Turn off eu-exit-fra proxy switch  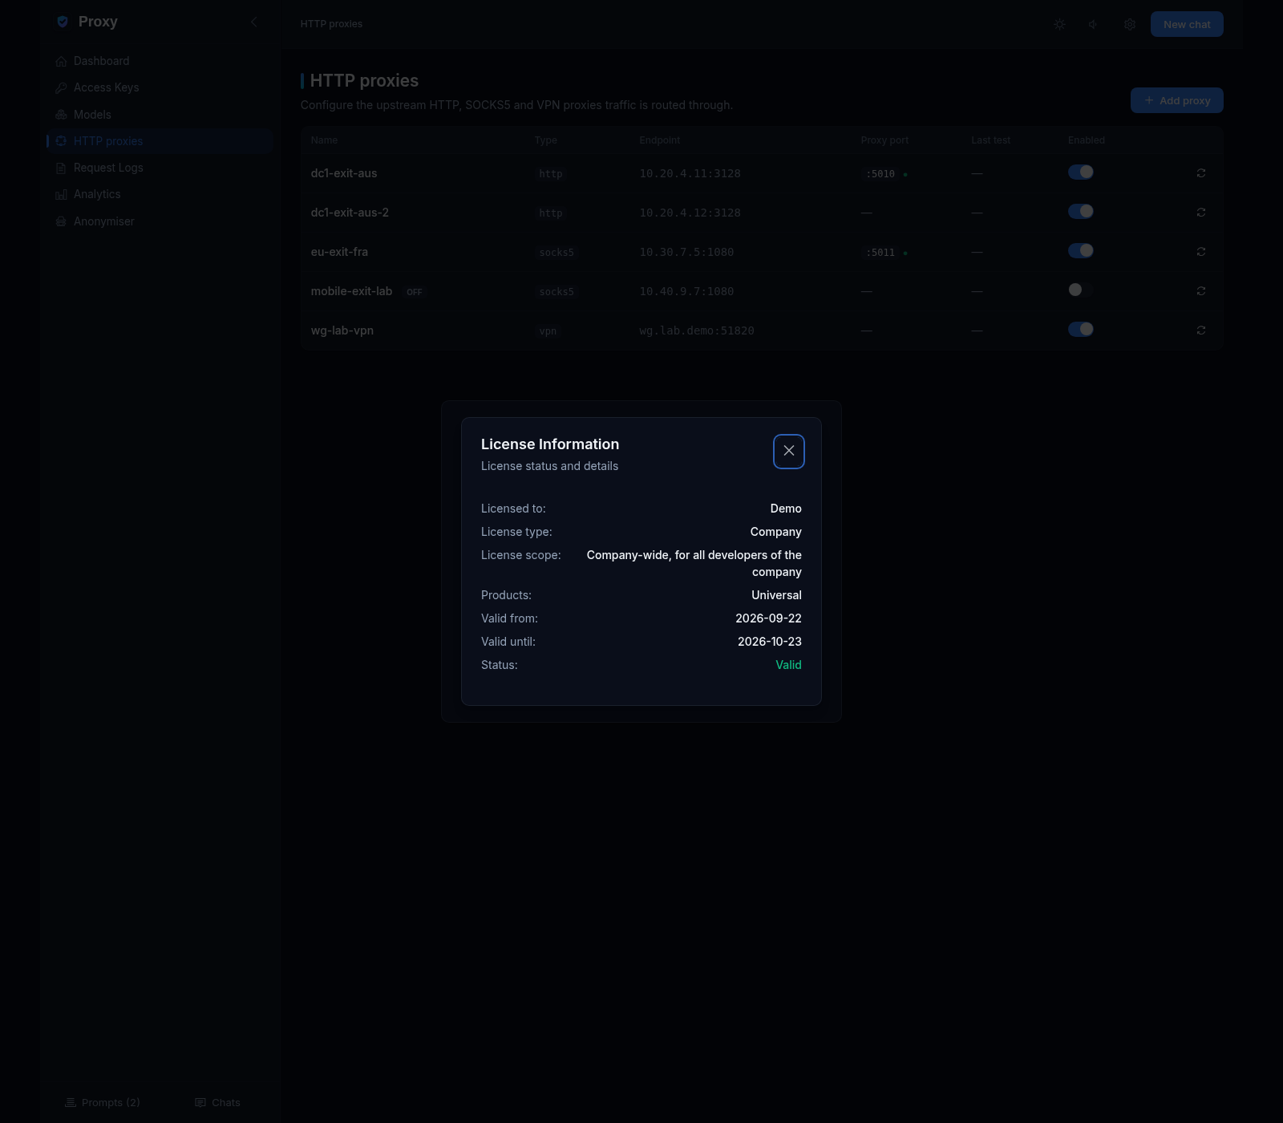pos(1080,250)
